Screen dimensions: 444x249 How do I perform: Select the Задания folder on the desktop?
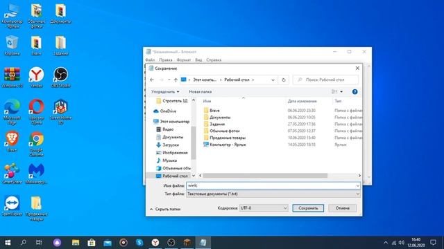coord(60,45)
